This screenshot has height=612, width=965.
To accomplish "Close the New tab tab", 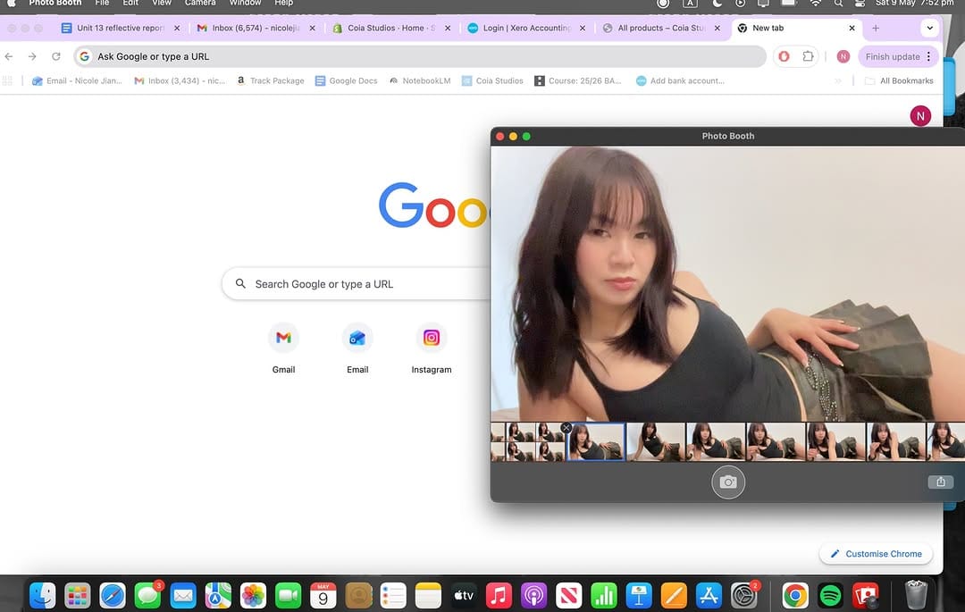I will [x=852, y=28].
